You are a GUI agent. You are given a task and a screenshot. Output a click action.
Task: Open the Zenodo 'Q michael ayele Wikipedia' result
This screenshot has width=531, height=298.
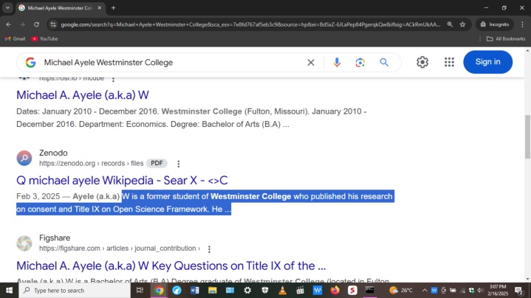(x=122, y=180)
